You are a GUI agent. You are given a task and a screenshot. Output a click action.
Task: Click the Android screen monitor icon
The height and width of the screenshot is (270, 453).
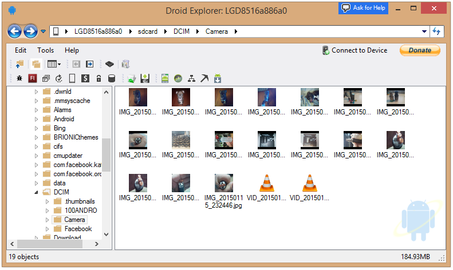165,78
